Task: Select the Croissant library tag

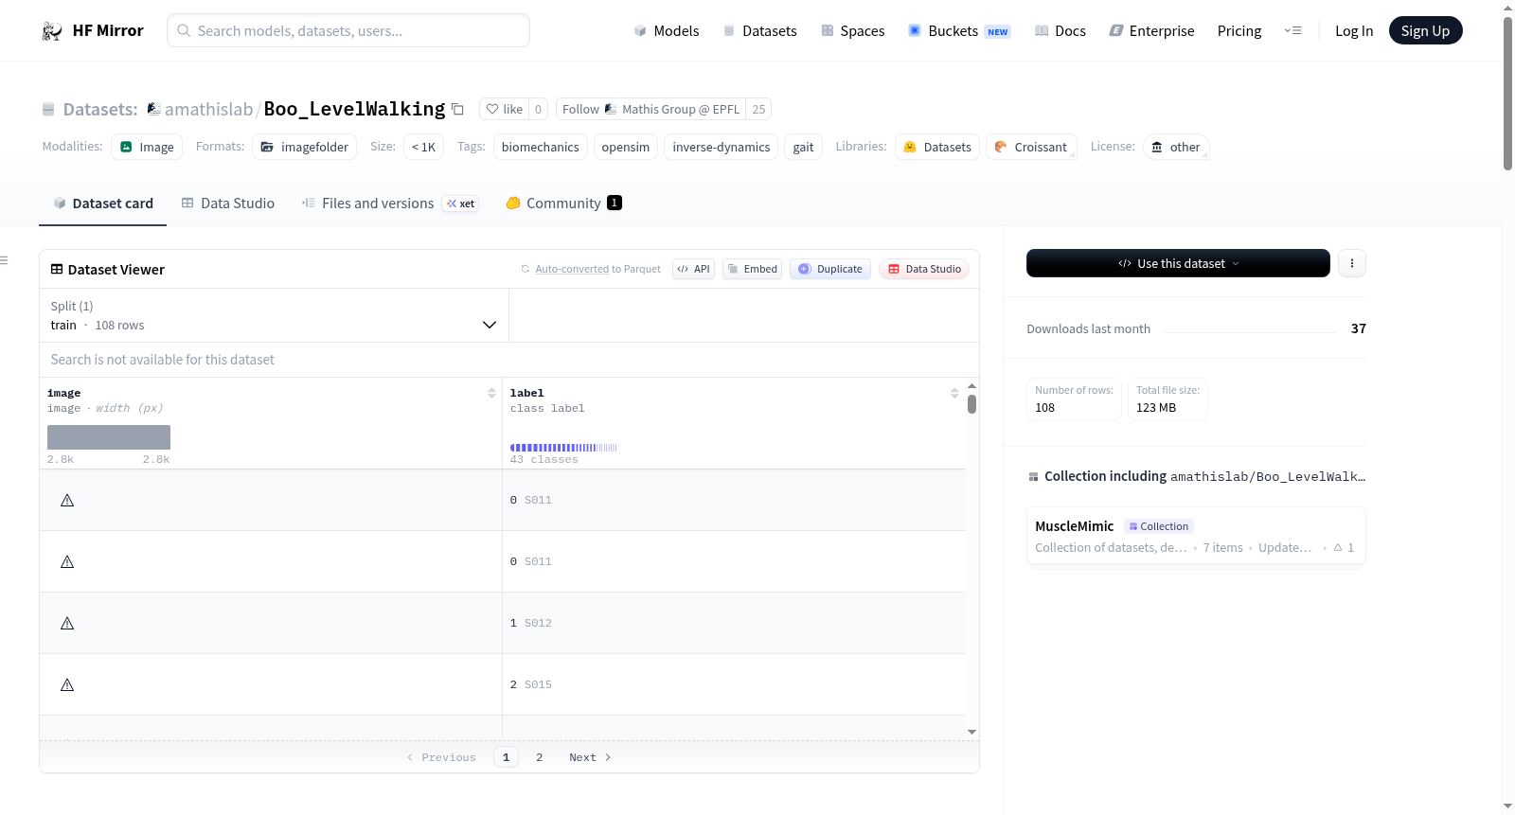Action: 1031,147
